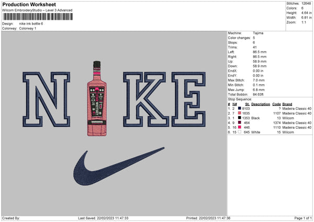Screen dimensions: 314x222
Task: Select the "Colorway 1" value
Action: (28, 28)
